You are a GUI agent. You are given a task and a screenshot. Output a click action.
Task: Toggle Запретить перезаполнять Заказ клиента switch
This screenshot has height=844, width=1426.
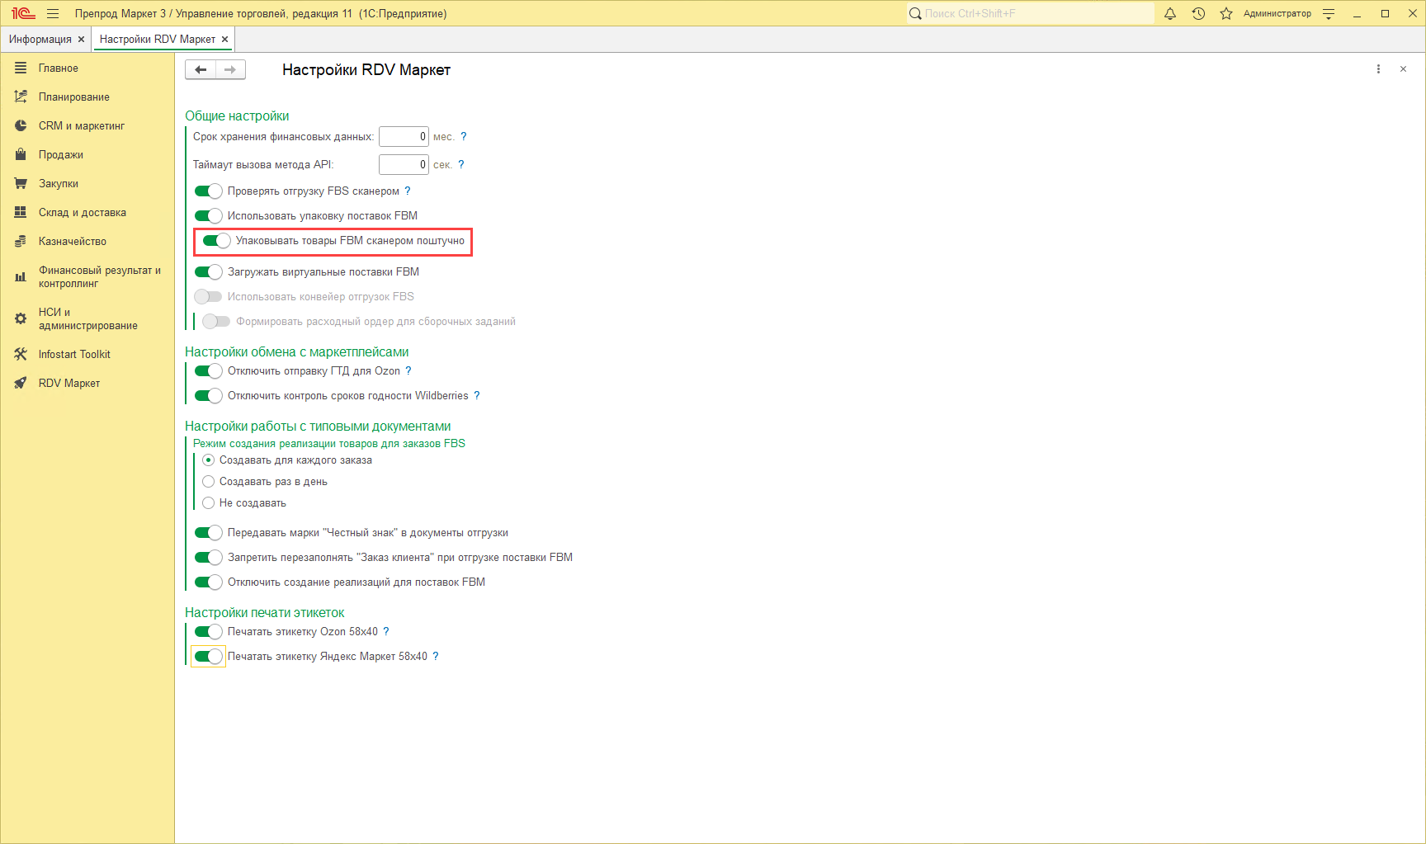(x=208, y=557)
